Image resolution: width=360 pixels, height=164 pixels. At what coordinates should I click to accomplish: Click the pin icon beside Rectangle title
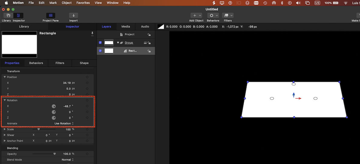92,34
